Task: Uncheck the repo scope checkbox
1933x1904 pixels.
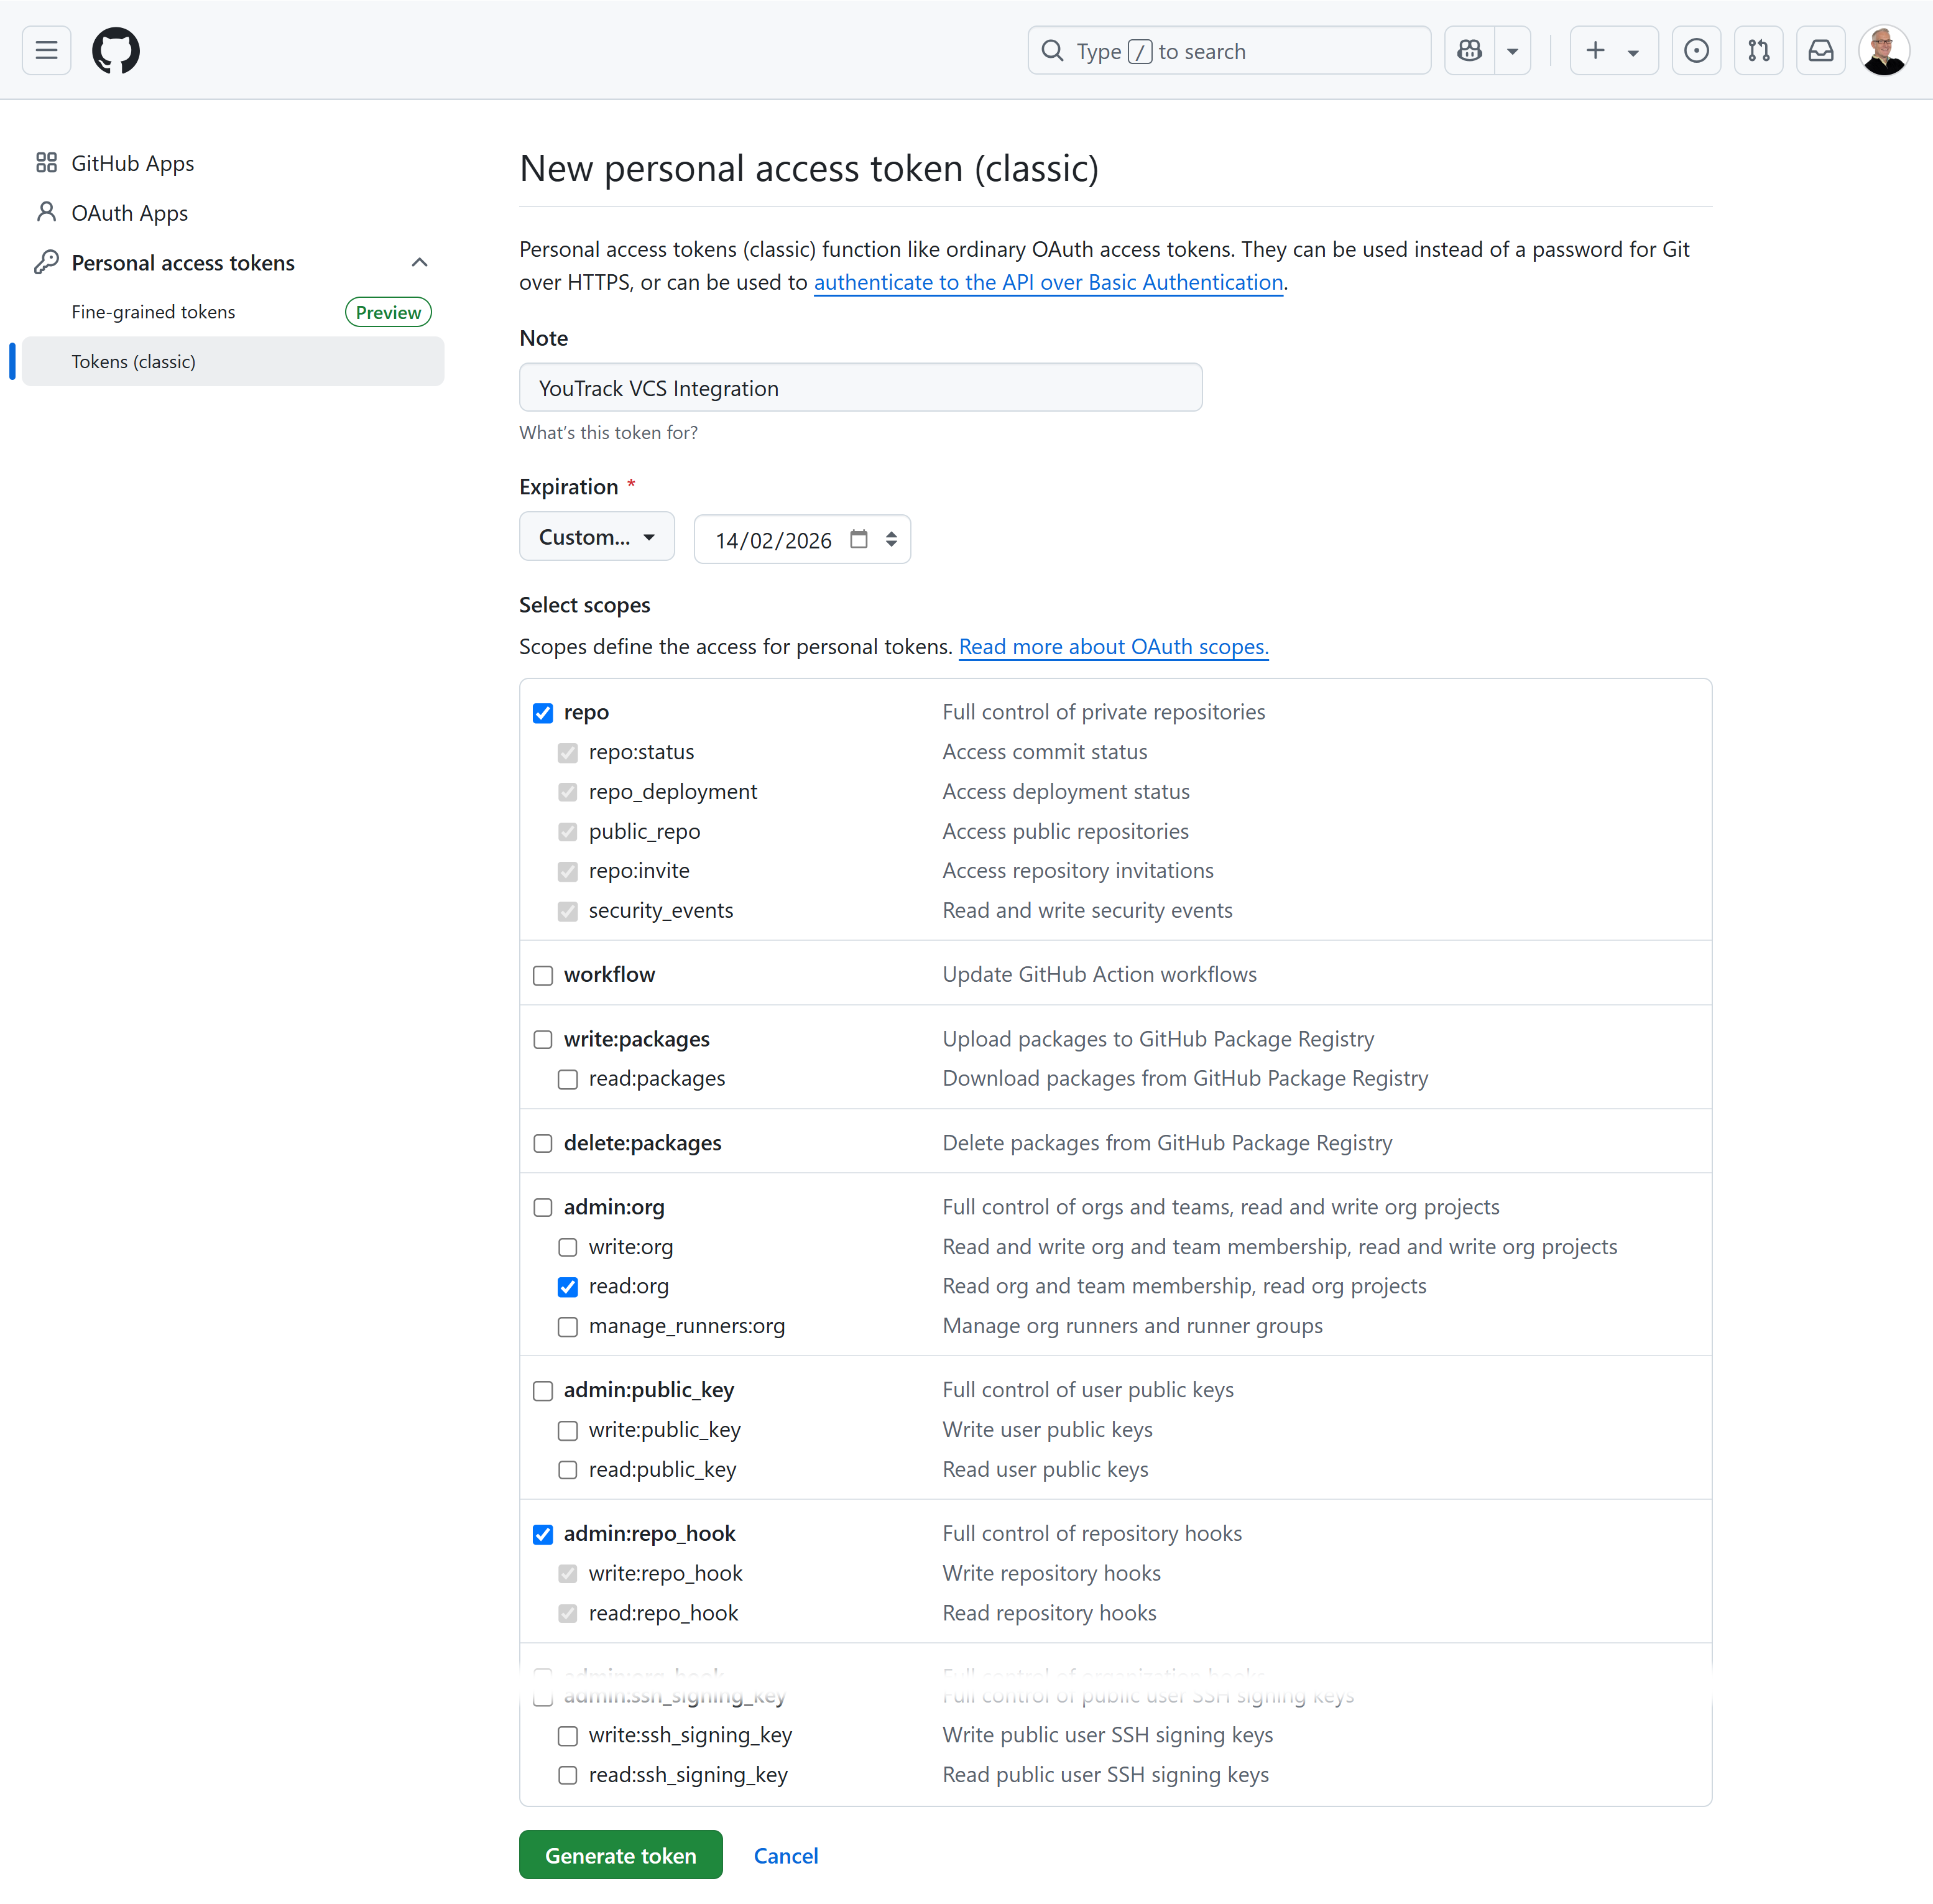Action: coord(543,713)
